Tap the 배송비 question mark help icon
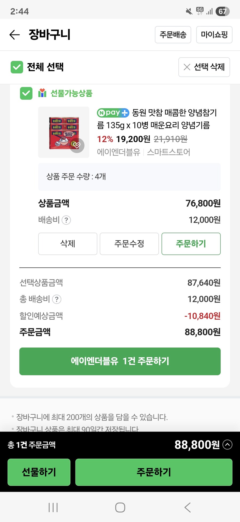This screenshot has width=240, height=522. [66, 220]
